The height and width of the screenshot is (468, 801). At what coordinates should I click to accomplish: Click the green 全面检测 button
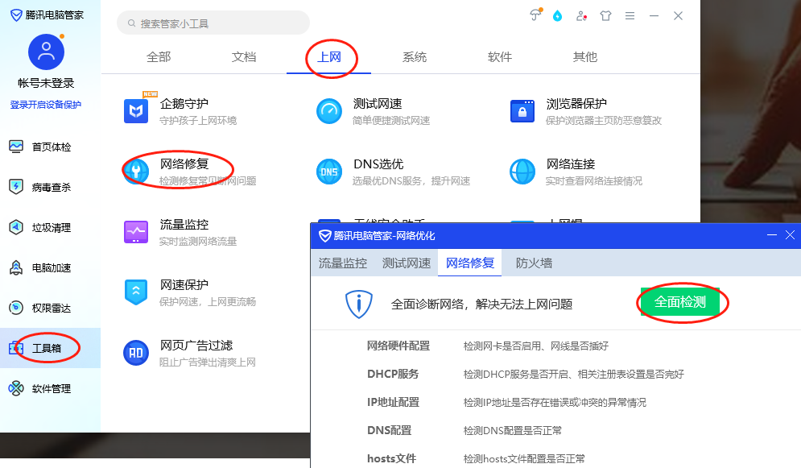point(680,302)
